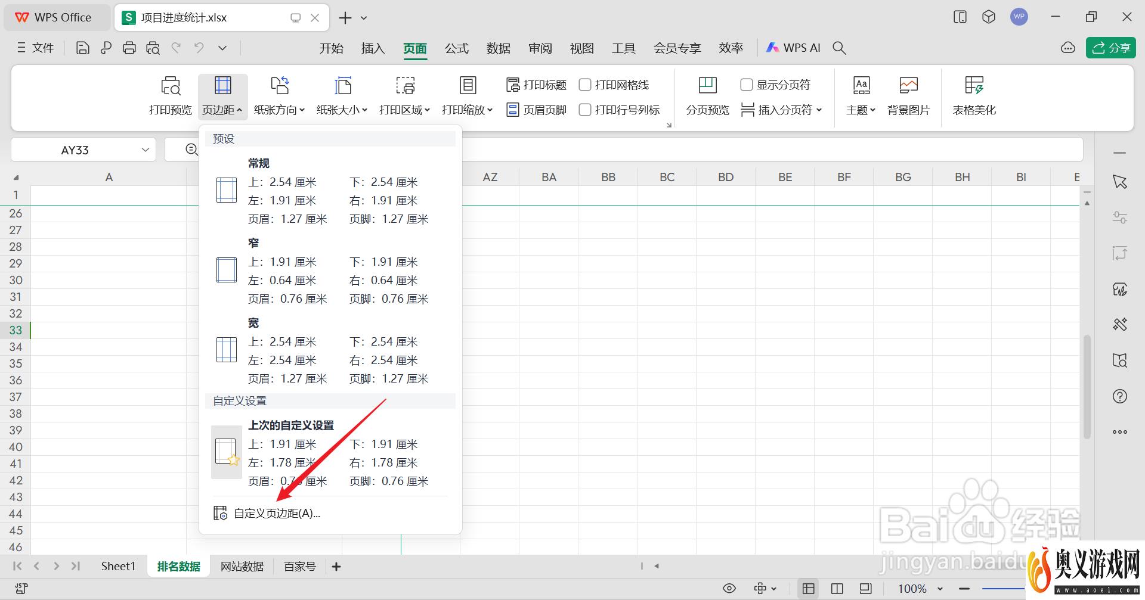Click the search magnifier in the menu bar
The height and width of the screenshot is (600, 1145).
pyautogui.click(x=839, y=48)
